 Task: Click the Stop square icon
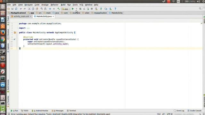(x=92, y=9)
